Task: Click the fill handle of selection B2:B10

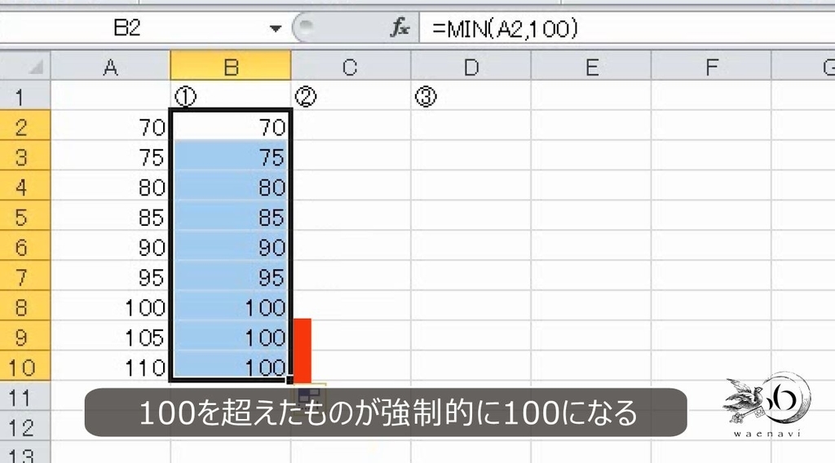Action: tap(290, 380)
